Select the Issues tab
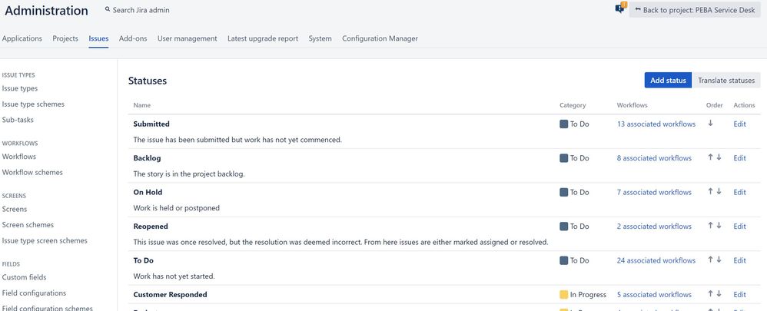 99,38
